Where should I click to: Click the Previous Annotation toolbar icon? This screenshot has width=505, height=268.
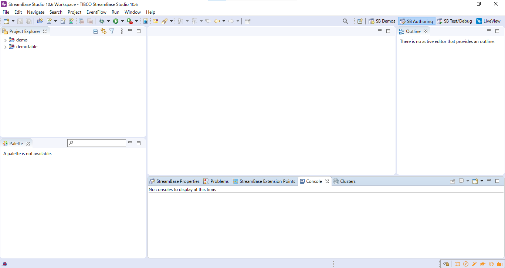194,21
